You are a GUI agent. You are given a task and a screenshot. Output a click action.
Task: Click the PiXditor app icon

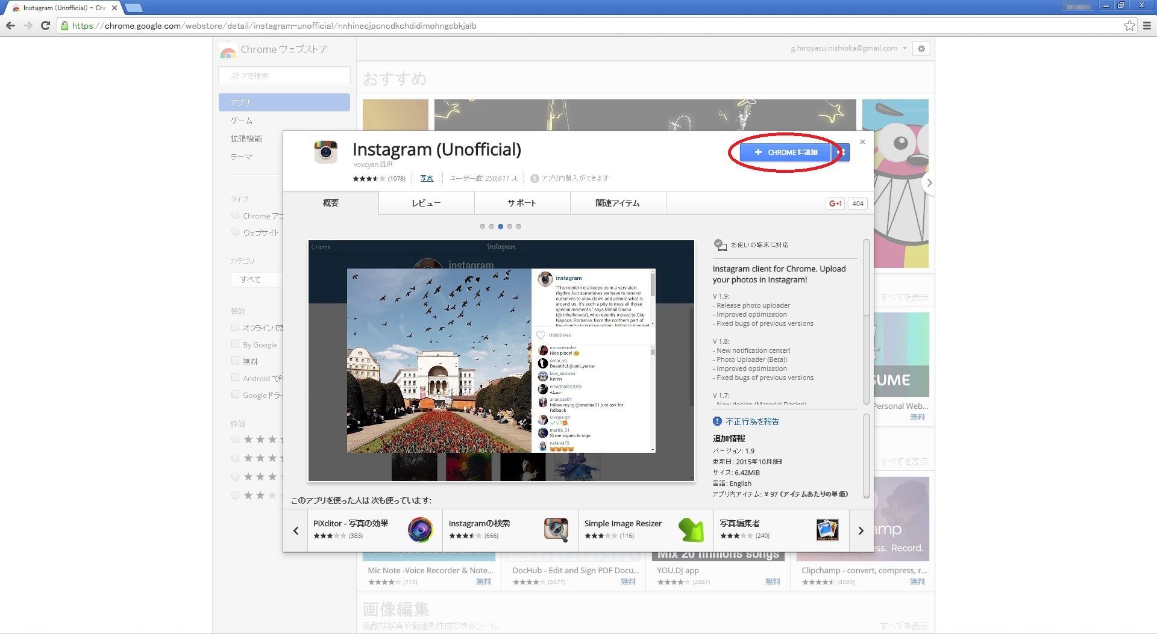pos(420,530)
